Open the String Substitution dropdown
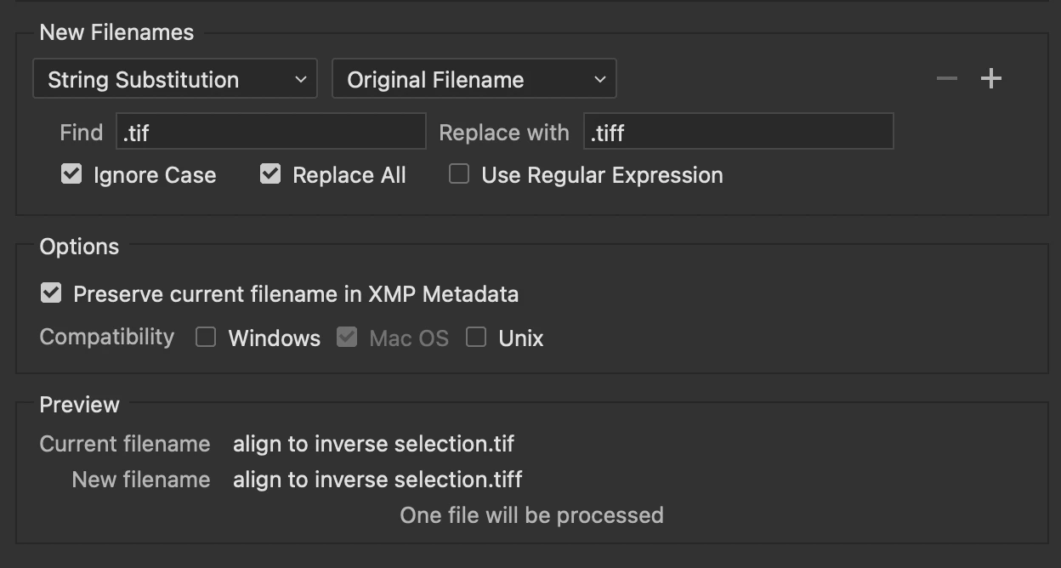Image resolution: width=1061 pixels, height=568 pixels. point(175,79)
